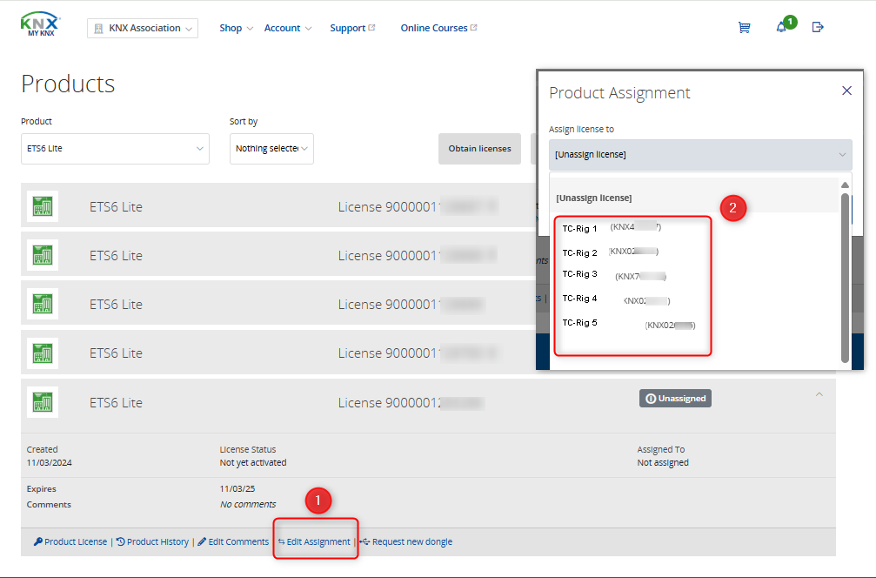Screen dimensions: 876x578
Task: Open the Product History link
Action: (x=152, y=541)
